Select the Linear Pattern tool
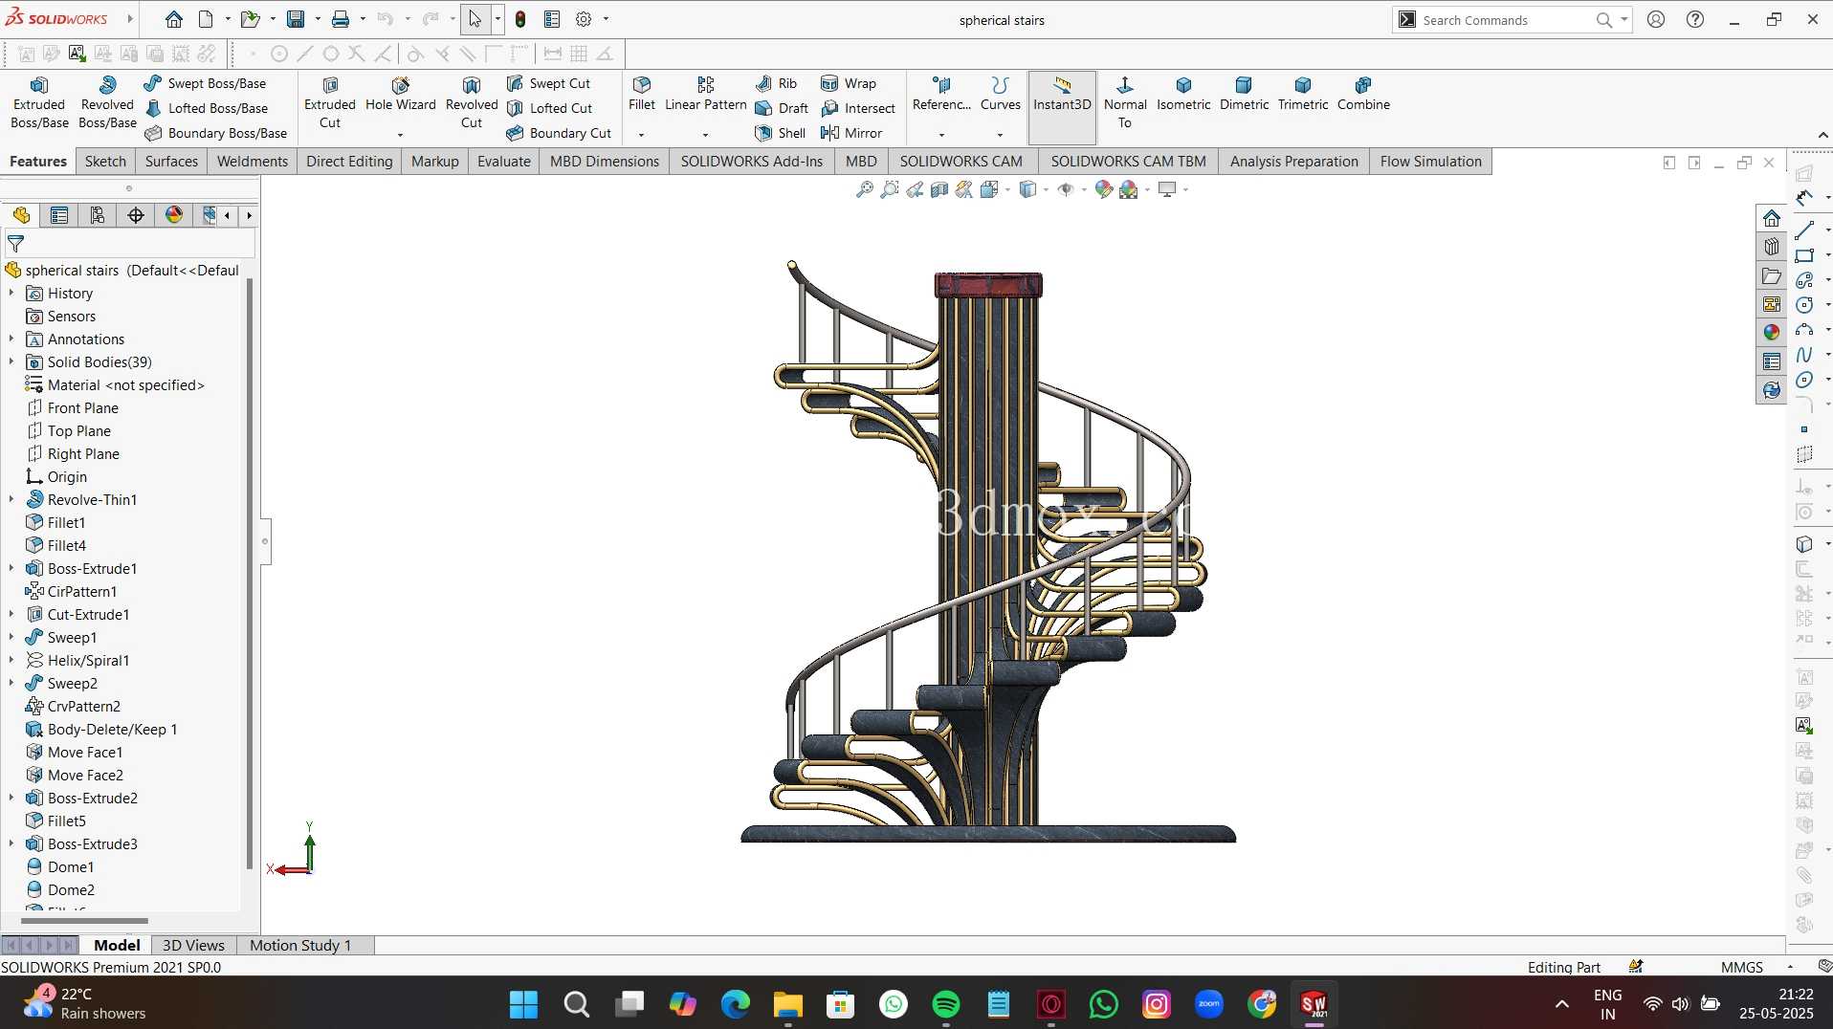The image size is (1833, 1029). coord(706,94)
